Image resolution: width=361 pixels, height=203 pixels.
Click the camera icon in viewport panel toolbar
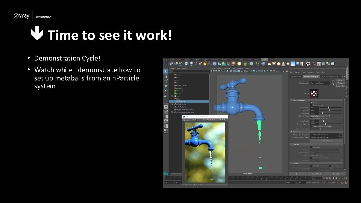pos(214,71)
